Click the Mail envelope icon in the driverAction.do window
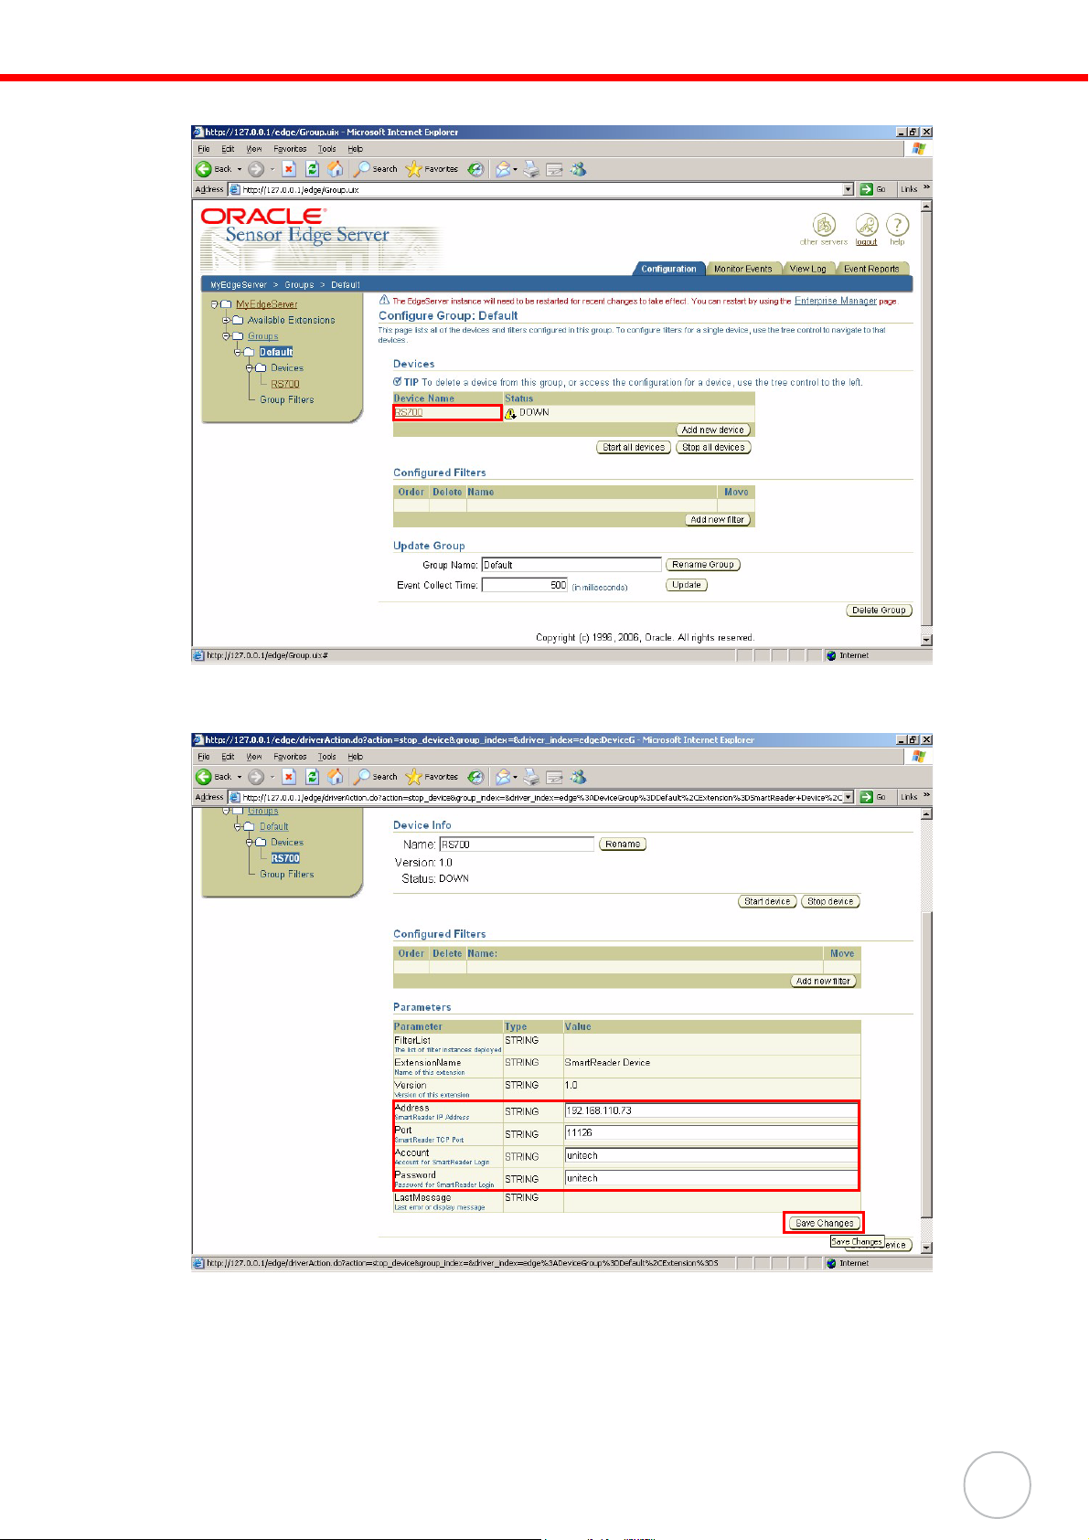1089x1540 pixels. 503,777
